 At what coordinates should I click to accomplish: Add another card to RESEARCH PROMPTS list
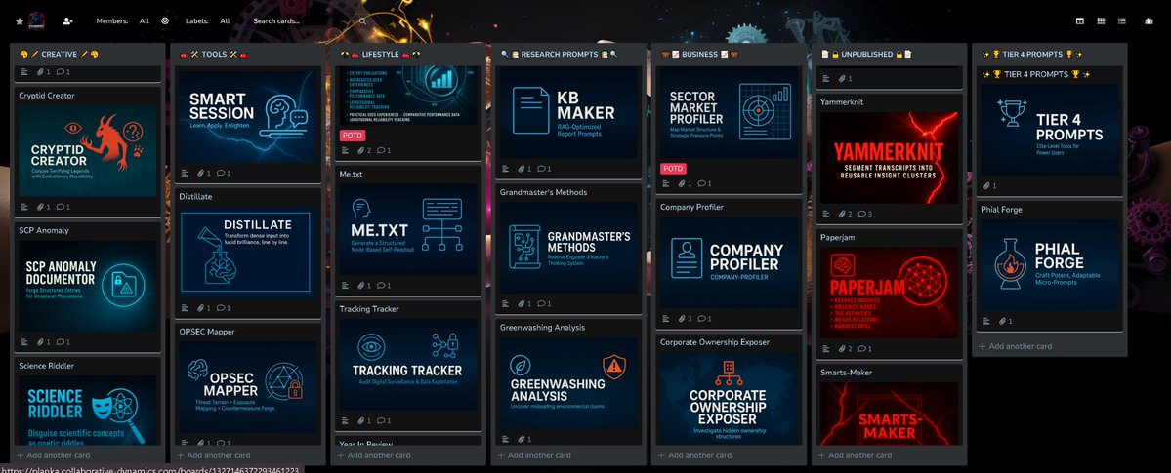534,455
